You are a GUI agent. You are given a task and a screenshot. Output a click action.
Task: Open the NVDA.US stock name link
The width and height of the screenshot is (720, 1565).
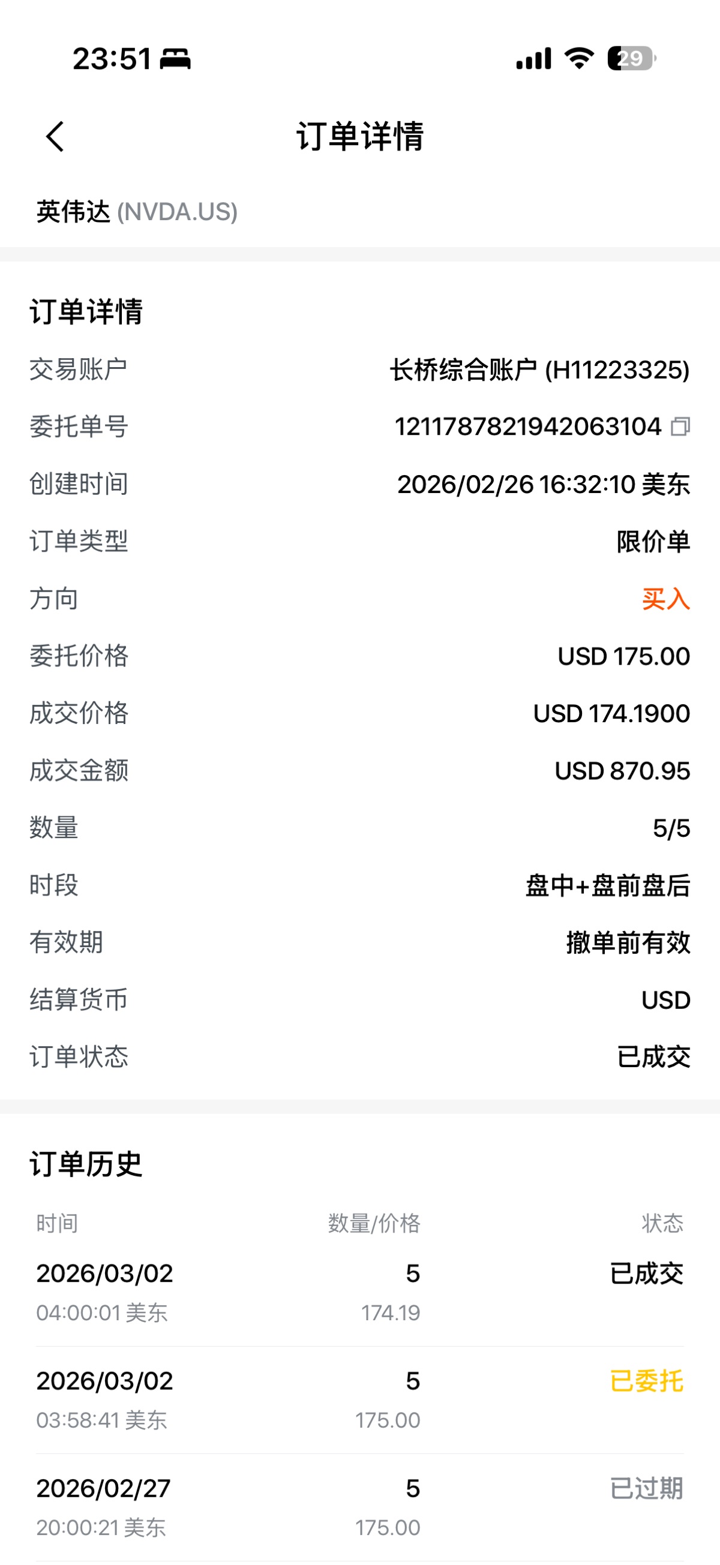pyautogui.click(x=137, y=211)
